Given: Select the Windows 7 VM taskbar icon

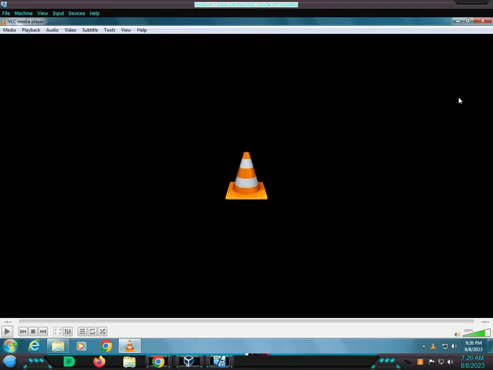Looking at the screenshot, I should coord(220,362).
